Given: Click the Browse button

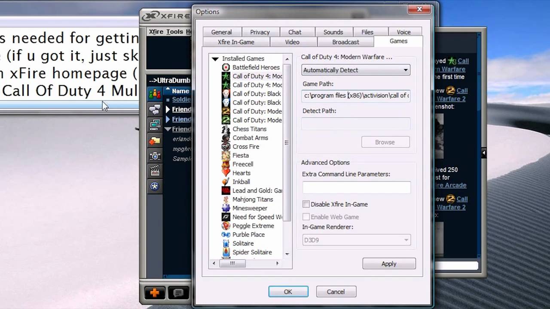Looking at the screenshot, I should pos(385,142).
